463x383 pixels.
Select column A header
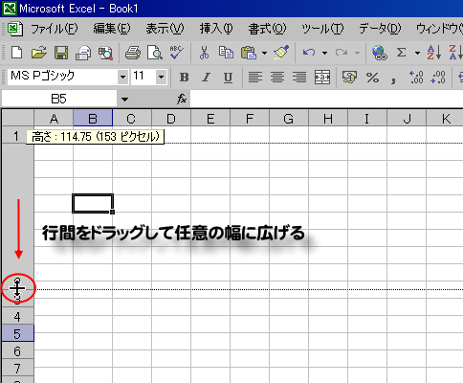tap(54, 119)
